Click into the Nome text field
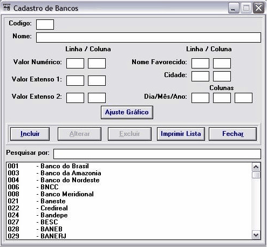This screenshot has height=247, width=267. pos(148,37)
